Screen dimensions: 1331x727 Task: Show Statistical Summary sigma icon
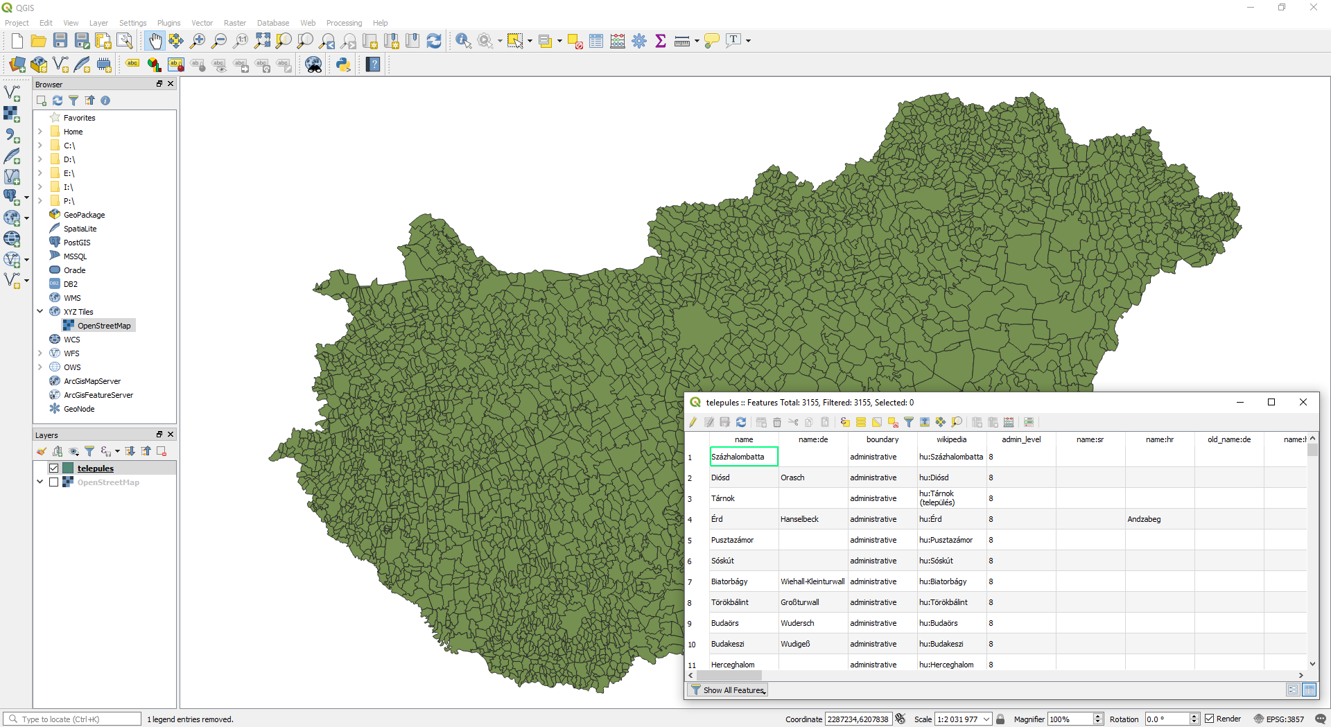tap(661, 41)
